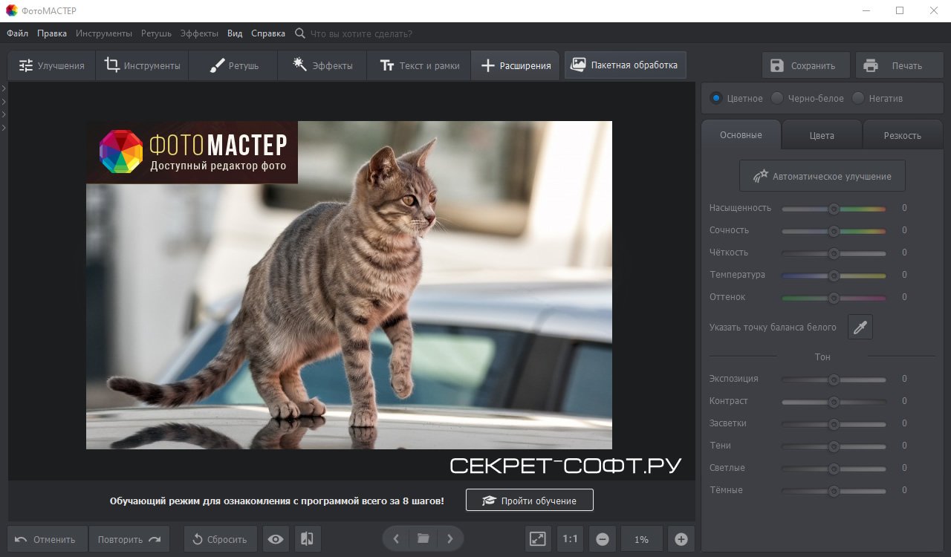This screenshot has width=951, height=557.
Task: Pick white balance point with eyedropper
Action: (860, 327)
